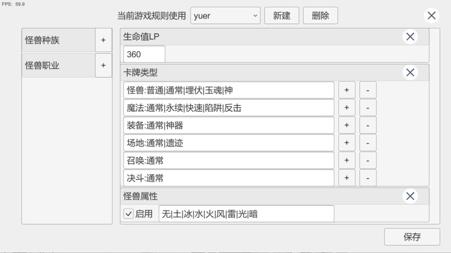The image size is (451, 253).
Task: Delete the 魔法 card type row
Action: coord(368,108)
